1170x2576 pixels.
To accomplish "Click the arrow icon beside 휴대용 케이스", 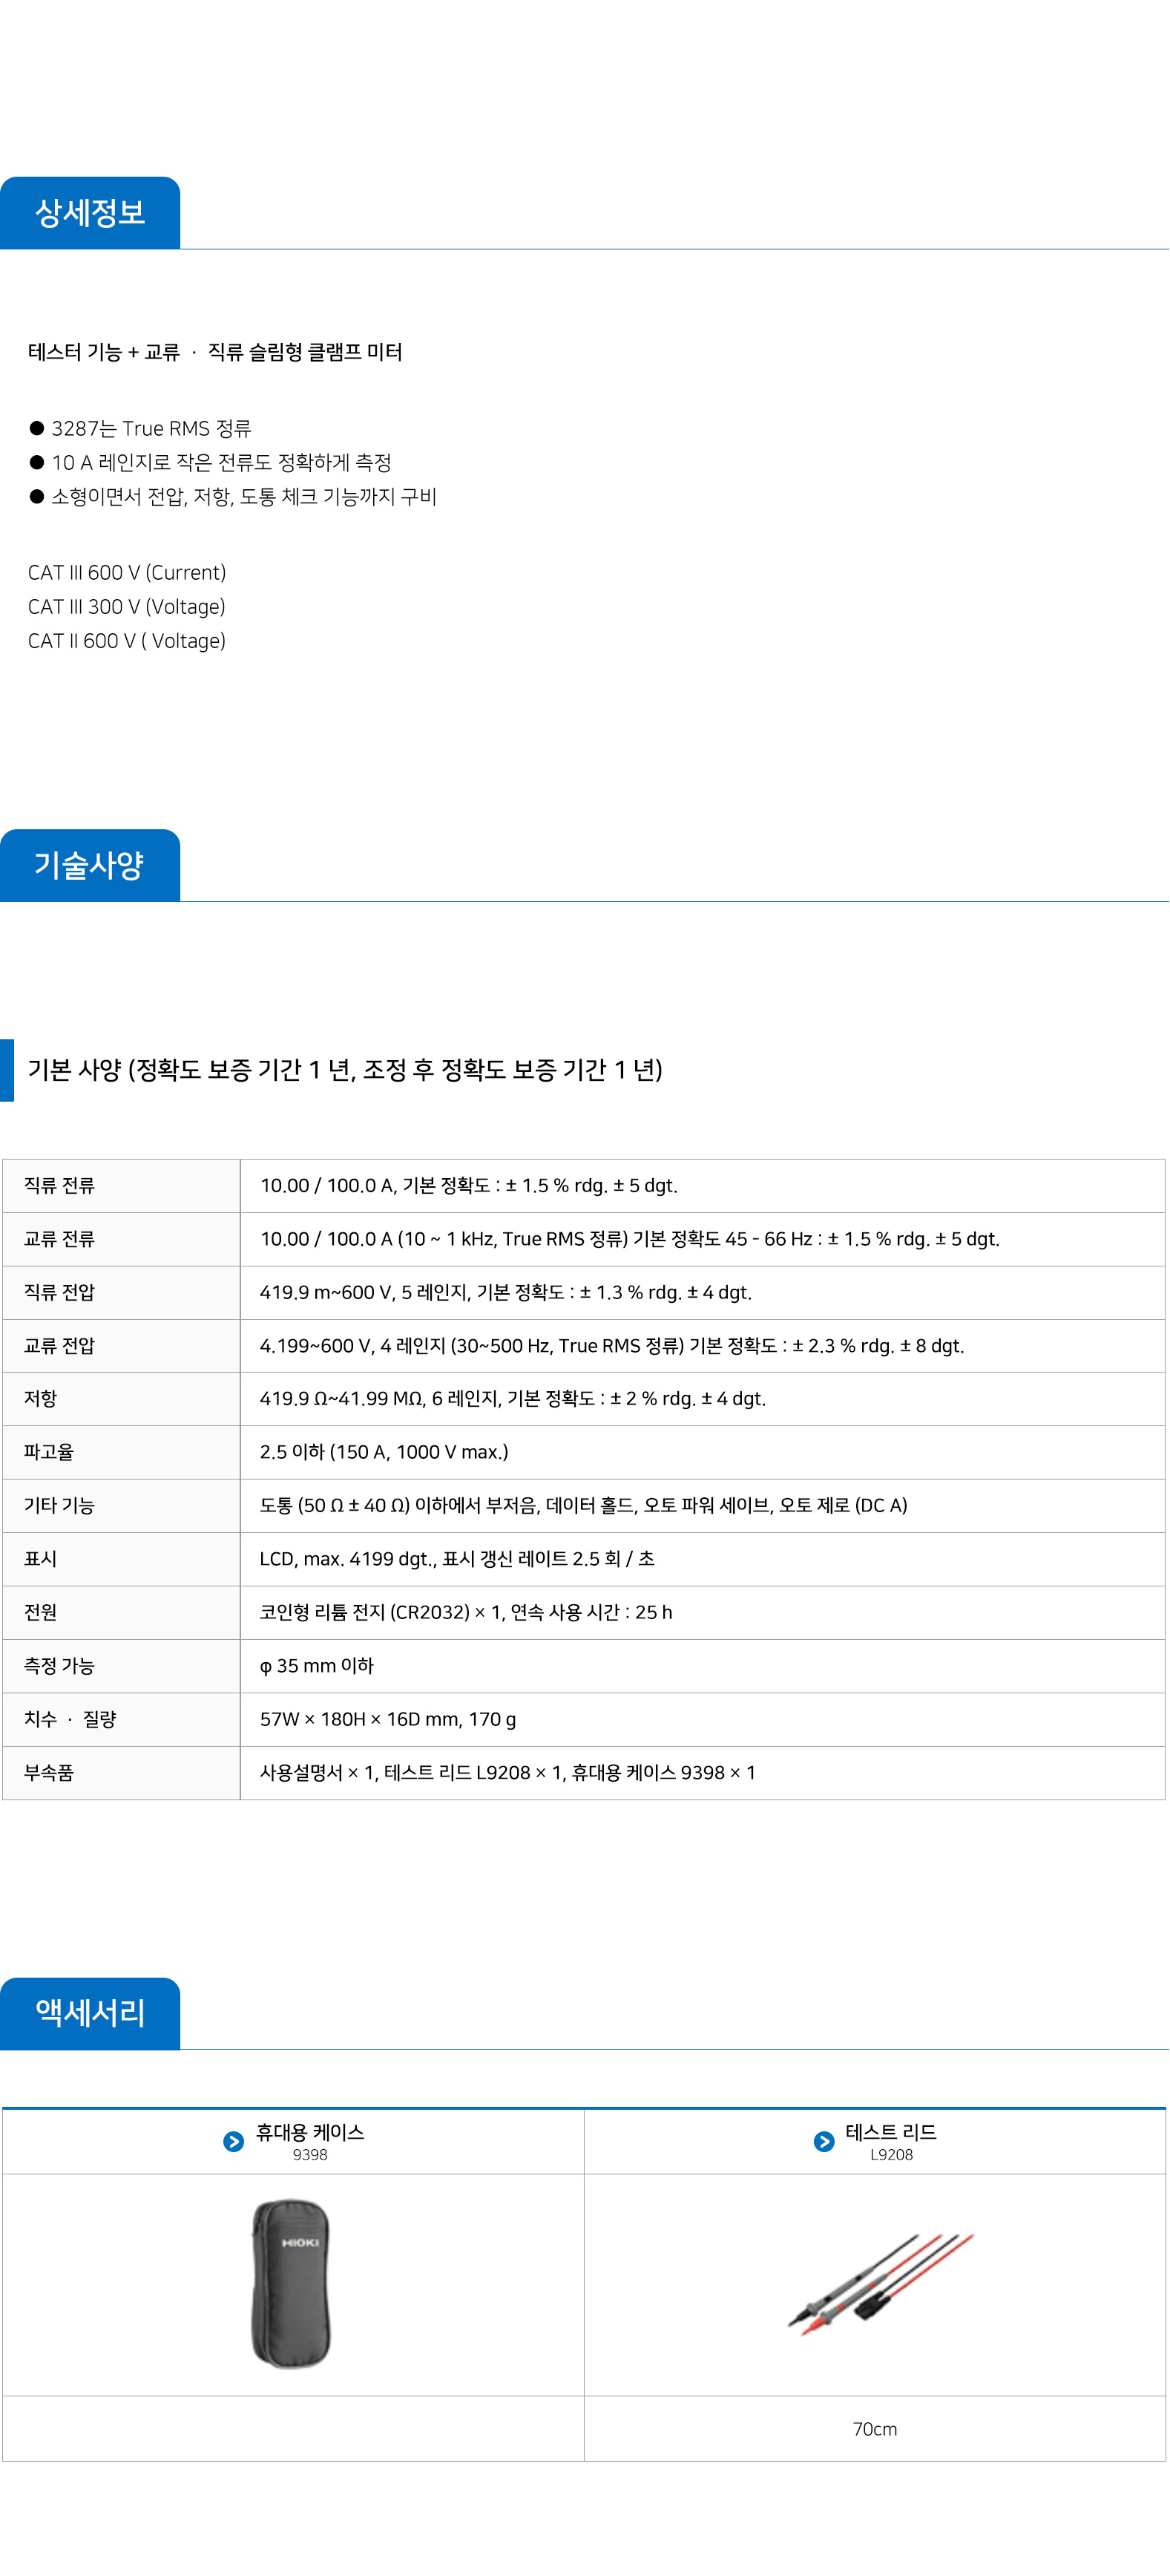I will click(233, 2141).
